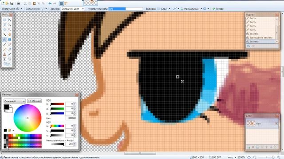Open Основной color selector dropdown
Image resolution: width=284 pixels, height=159 pixels.
tap(15, 101)
